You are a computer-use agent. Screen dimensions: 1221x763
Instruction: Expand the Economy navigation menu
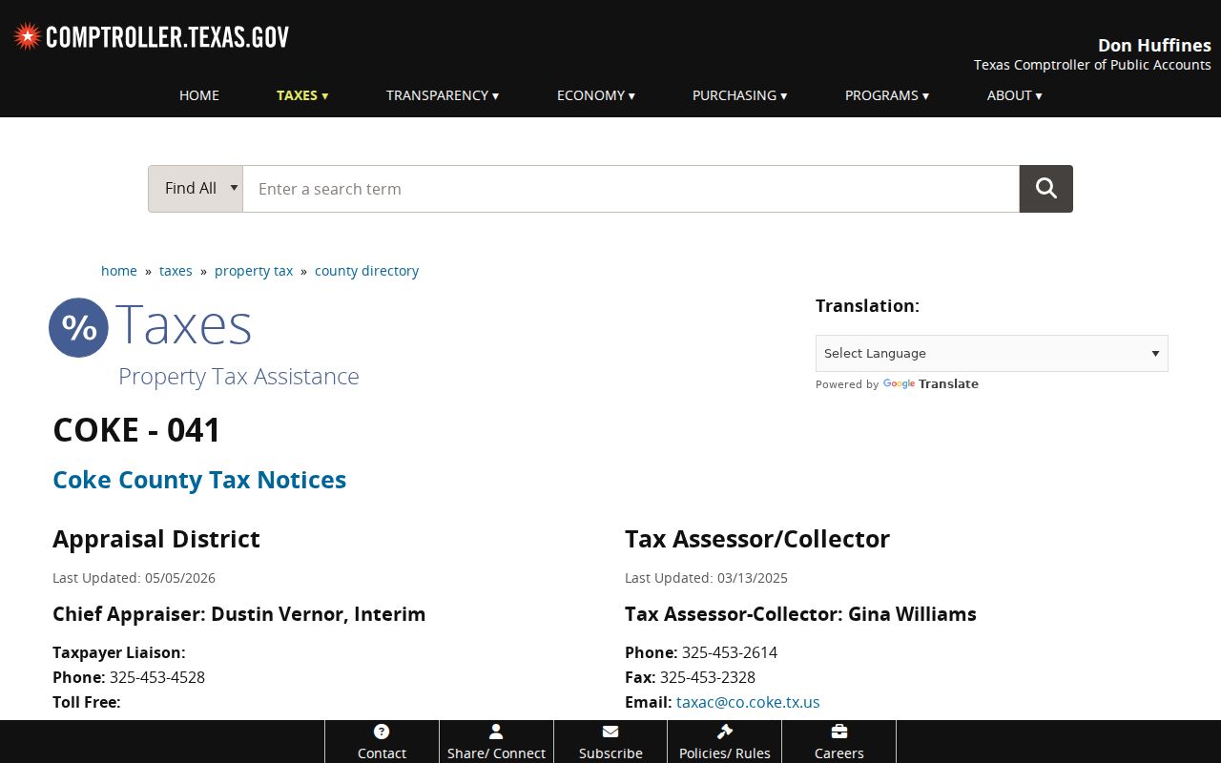pos(596,95)
